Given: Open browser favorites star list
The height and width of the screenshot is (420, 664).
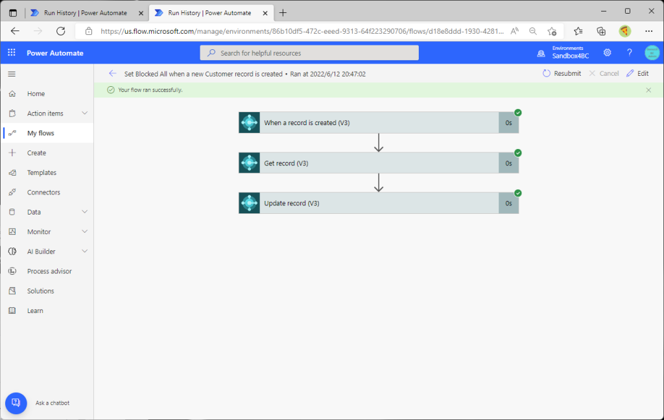Looking at the screenshot, I should point(578,31).
